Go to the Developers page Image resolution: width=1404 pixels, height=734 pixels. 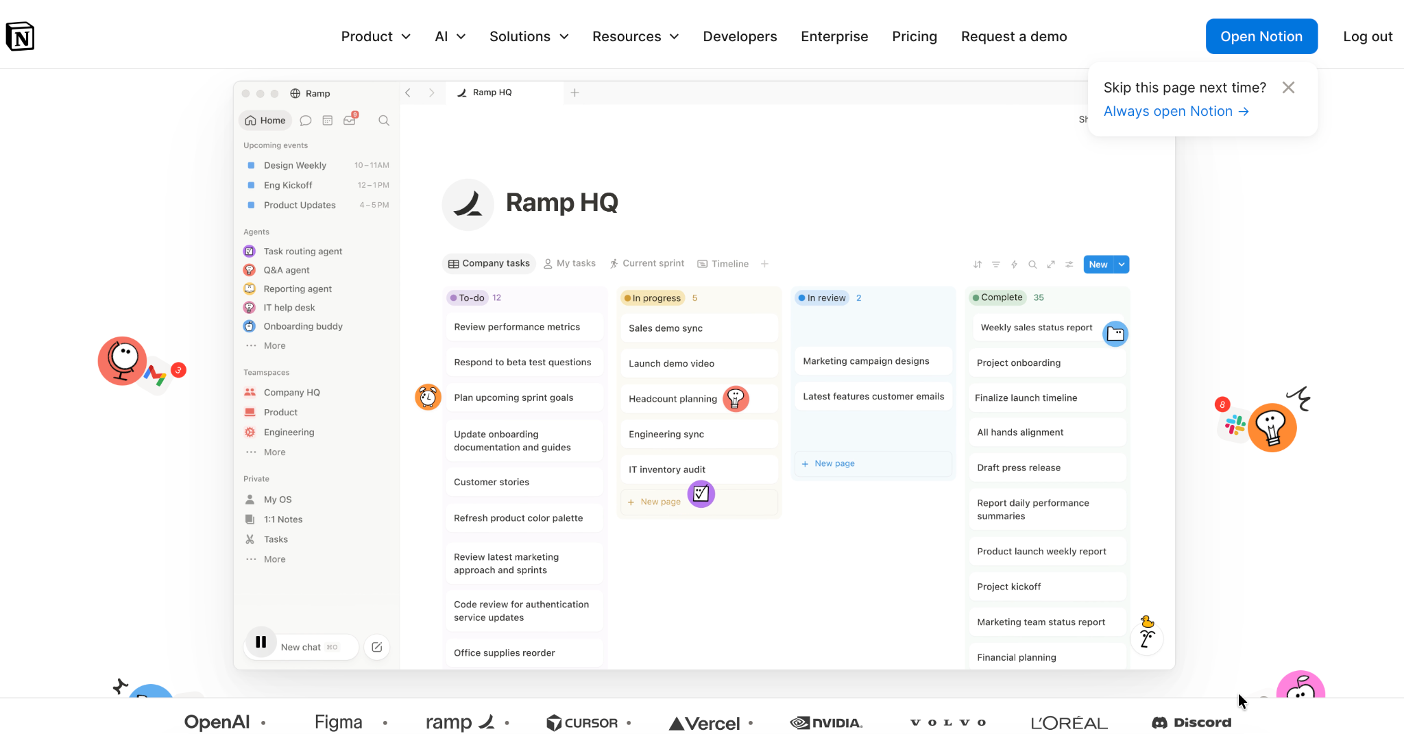(740, 36)
